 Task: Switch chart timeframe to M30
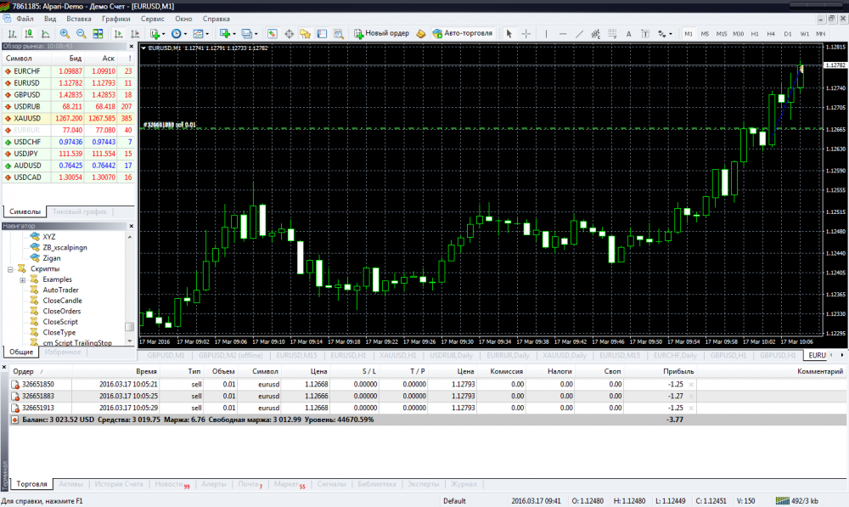tap(739, 34)
